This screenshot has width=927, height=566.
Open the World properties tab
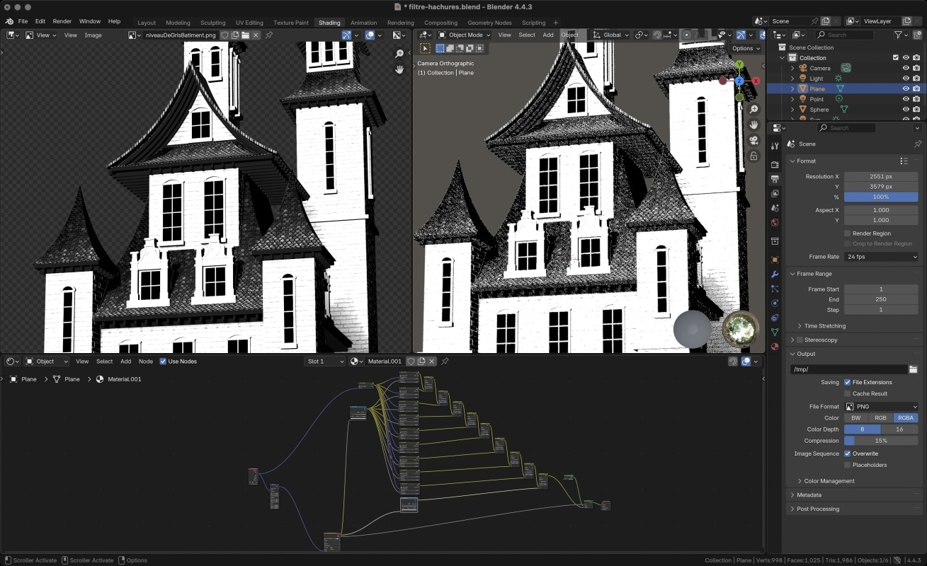[x=775, y=222]
